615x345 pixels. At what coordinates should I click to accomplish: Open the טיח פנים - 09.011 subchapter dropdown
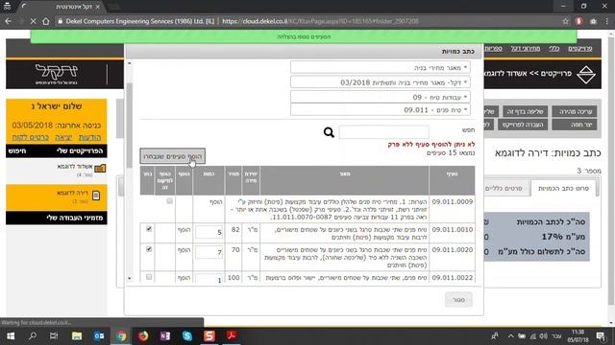(381, 110)
